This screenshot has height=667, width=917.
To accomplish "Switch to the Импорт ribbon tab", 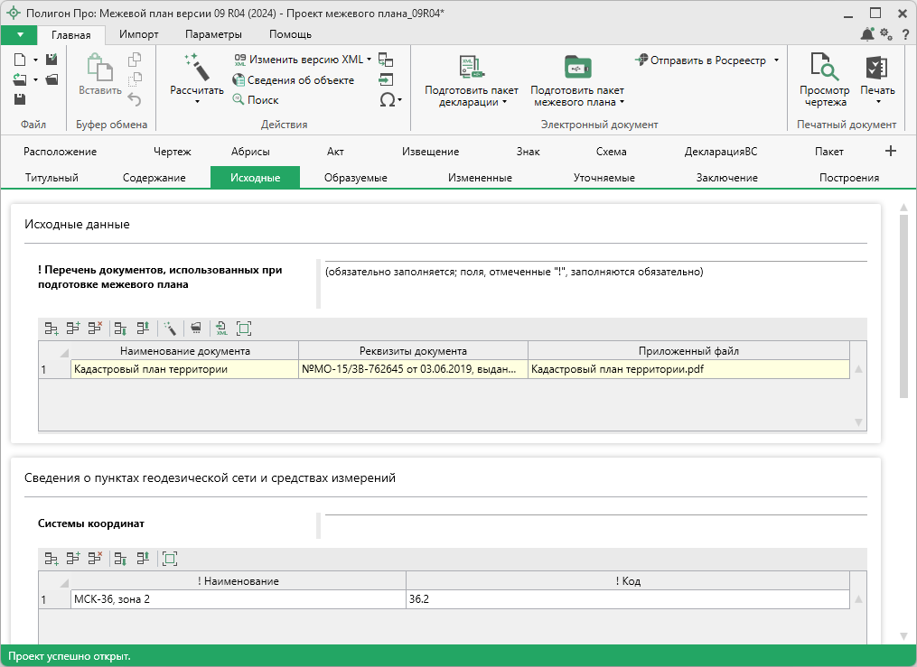I will tap(138, 34).
